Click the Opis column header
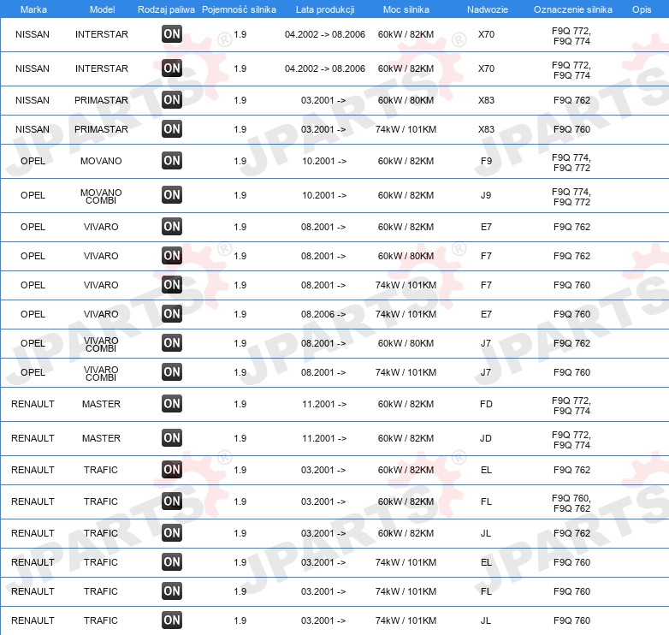This screenshot has width=669, height=635. 642,9
